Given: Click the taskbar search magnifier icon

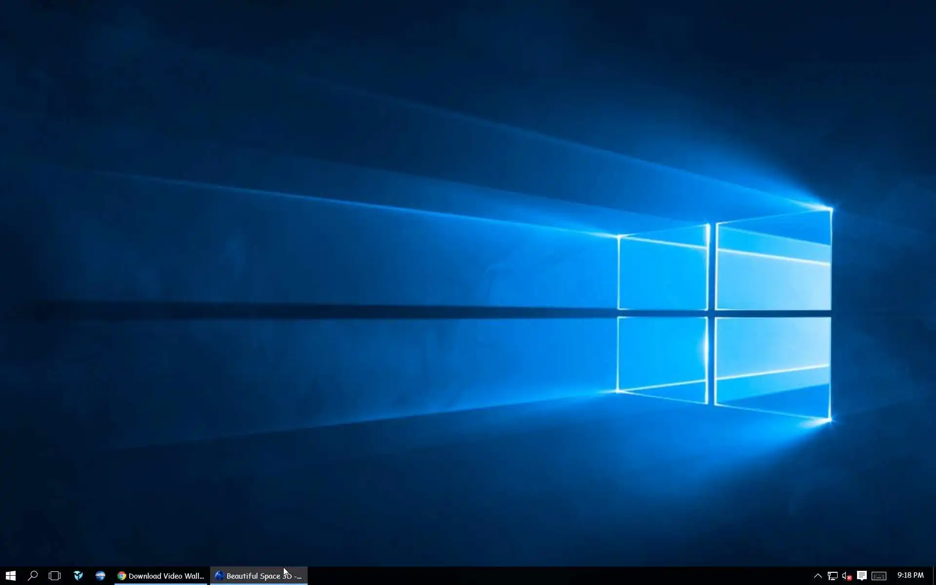Looking at the screenshot, I should point(33,576).
